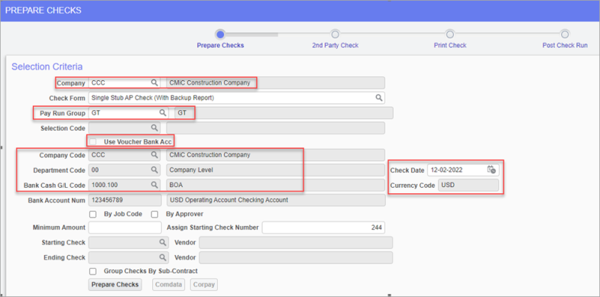Image resolution: width=600 pixels, height=297 pixels.
Task: Click the Comdata button
Action: click(169, 284)
